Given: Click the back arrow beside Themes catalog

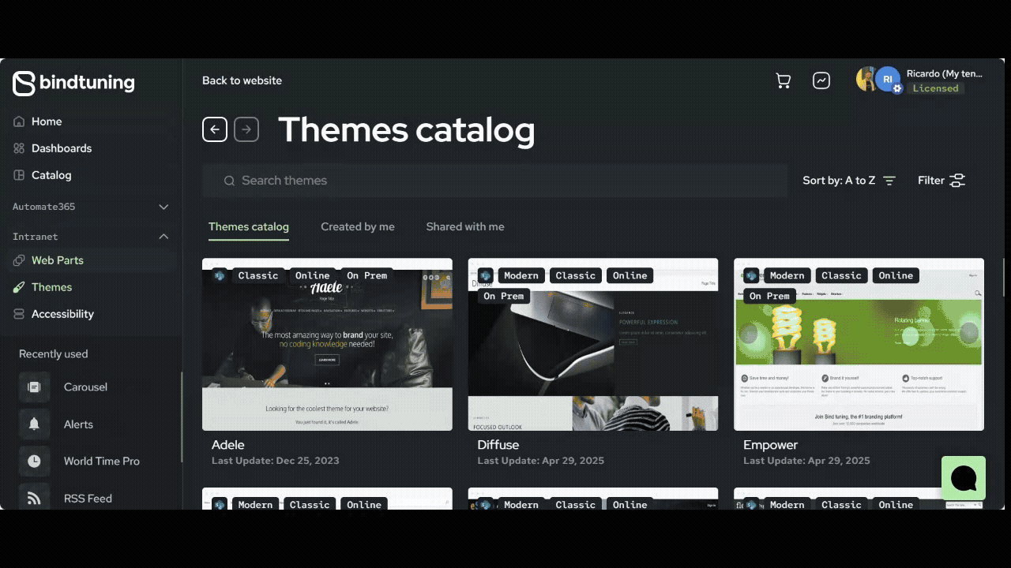Looking at the screenshot, I should pyautogui.click(x=215, y=129).
